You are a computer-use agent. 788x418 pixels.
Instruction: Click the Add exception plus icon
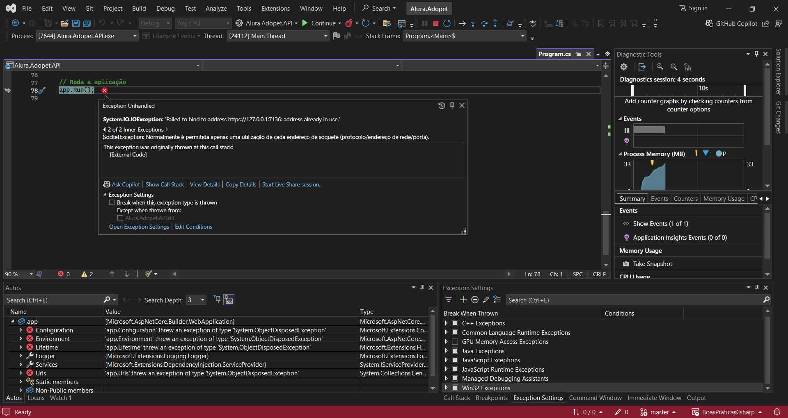click(x=463, y=300)
